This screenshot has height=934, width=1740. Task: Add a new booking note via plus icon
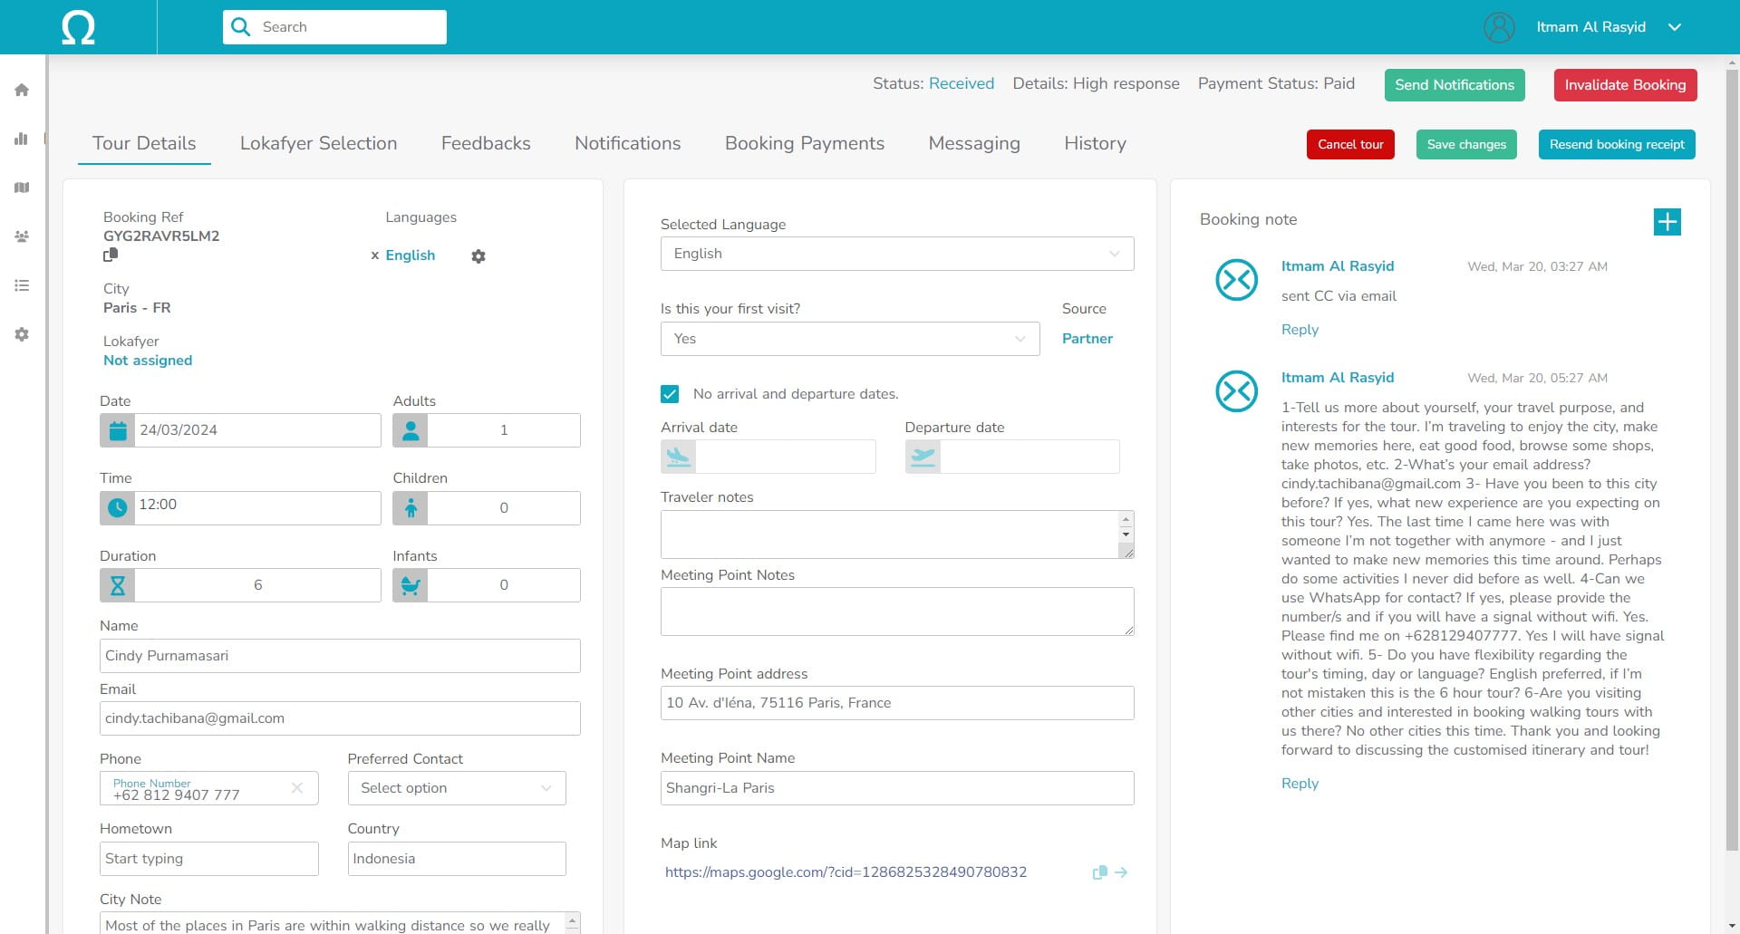point(1667,221)
